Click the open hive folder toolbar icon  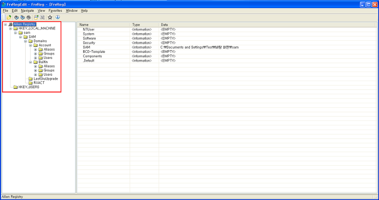[x=9, y=17]
